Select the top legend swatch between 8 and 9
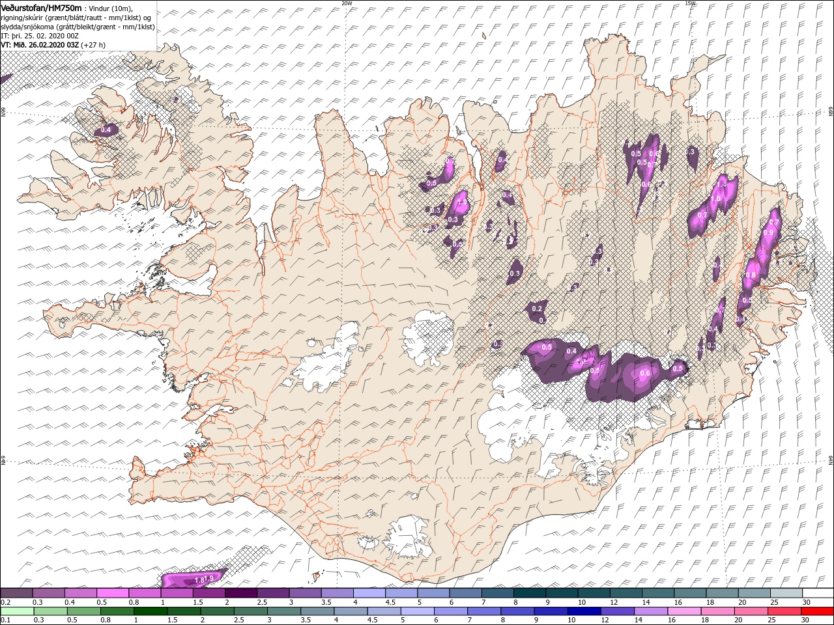The image size is (834, 625). [529, 593]
